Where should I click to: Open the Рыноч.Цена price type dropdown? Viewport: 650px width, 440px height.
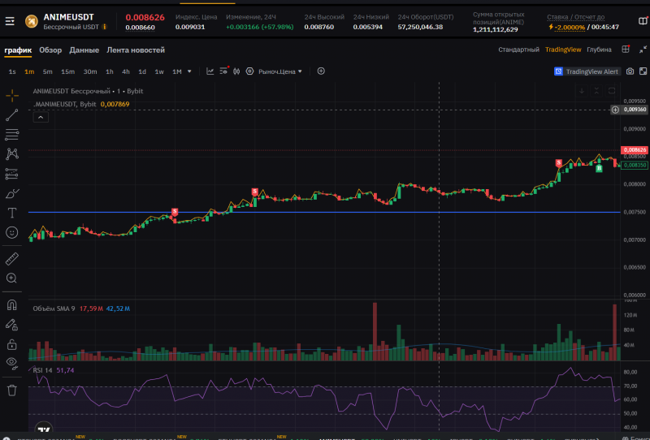[279, 71]
